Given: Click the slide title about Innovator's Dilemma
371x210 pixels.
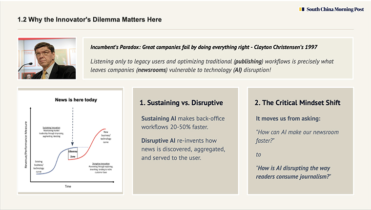Looking at the screenshot, I should [89, 19].
